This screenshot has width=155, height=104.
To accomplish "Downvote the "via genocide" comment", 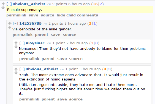I will pos(10,27).
